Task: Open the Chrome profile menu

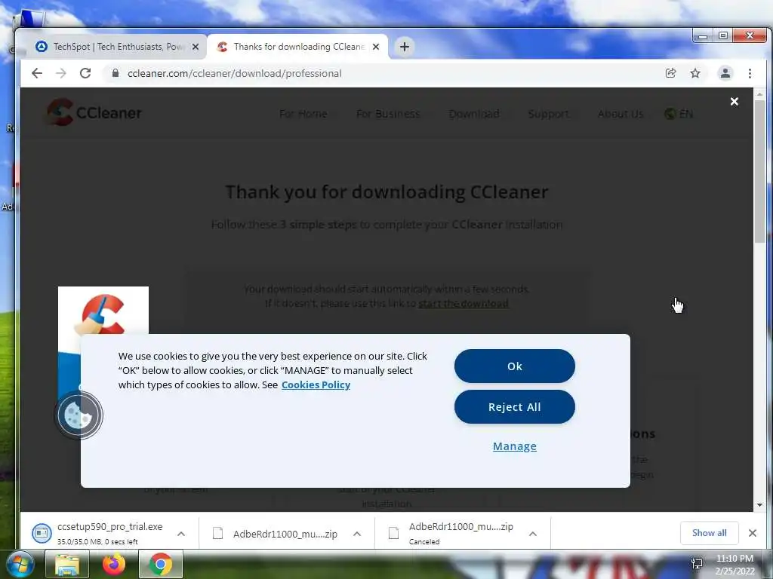Action: (x=725, y=73)
